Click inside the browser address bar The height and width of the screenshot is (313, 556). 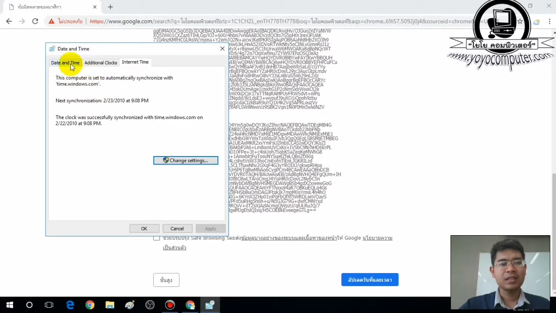(261, 21)
